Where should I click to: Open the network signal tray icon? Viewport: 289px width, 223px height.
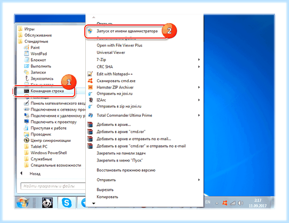(x=233, y=203)
